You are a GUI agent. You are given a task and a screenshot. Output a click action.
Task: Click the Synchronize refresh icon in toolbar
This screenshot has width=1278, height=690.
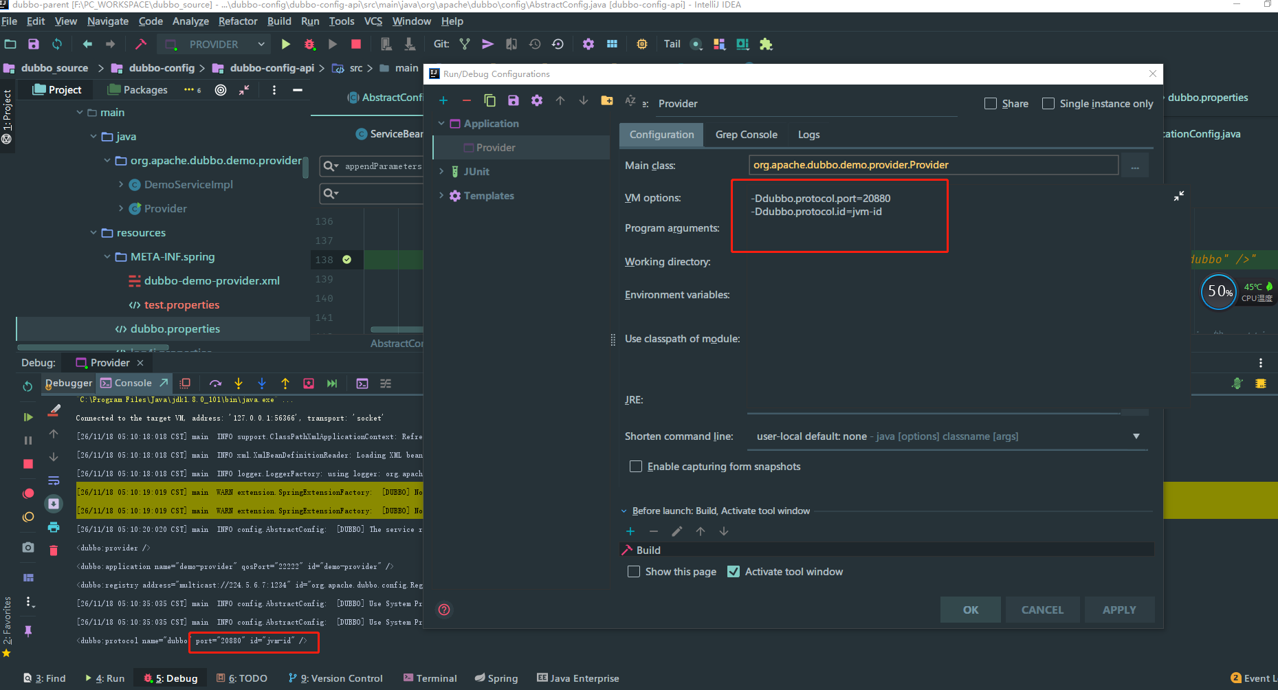(x=57, y=44)
